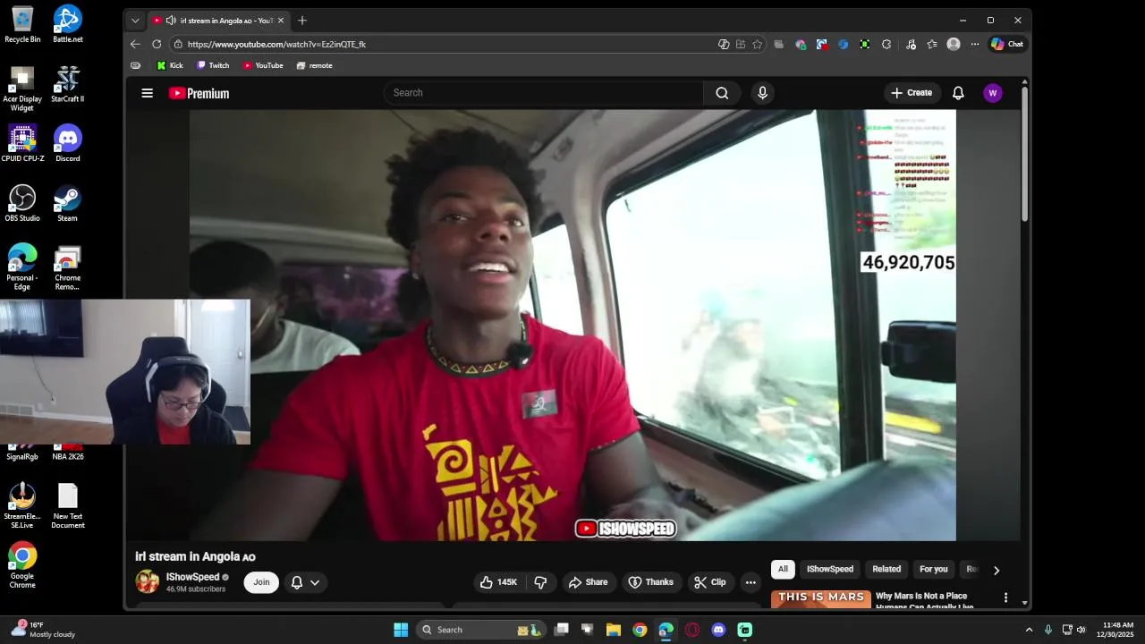Open options for Why Mars video suggestion
This screenshot has width=1145, height=644.
pyautogui.click(x=1005, y=597)
